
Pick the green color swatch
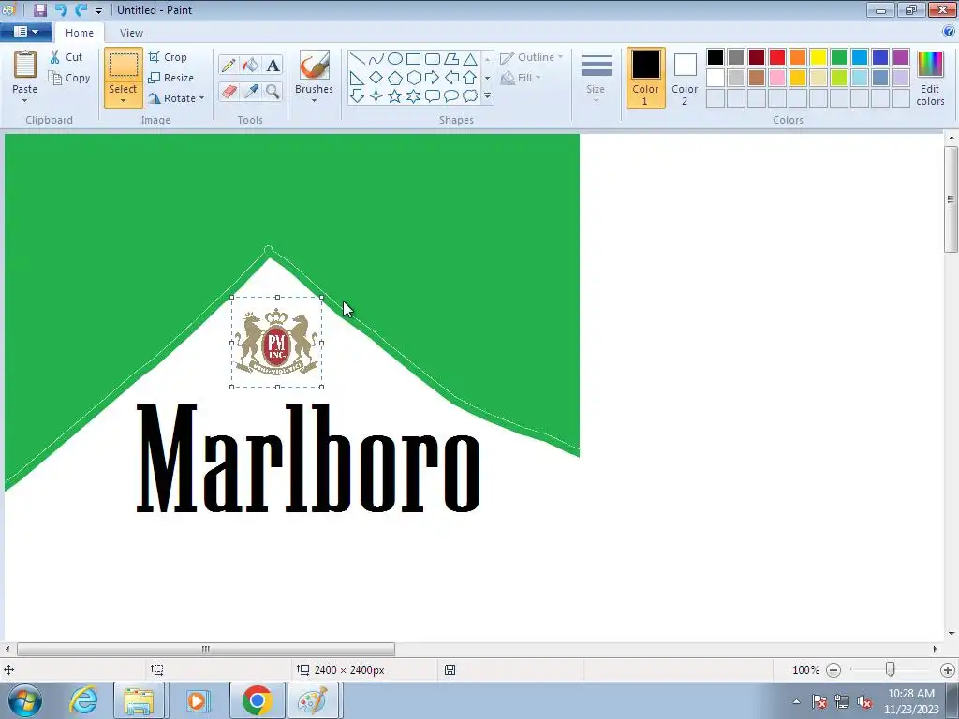point(839,57)
